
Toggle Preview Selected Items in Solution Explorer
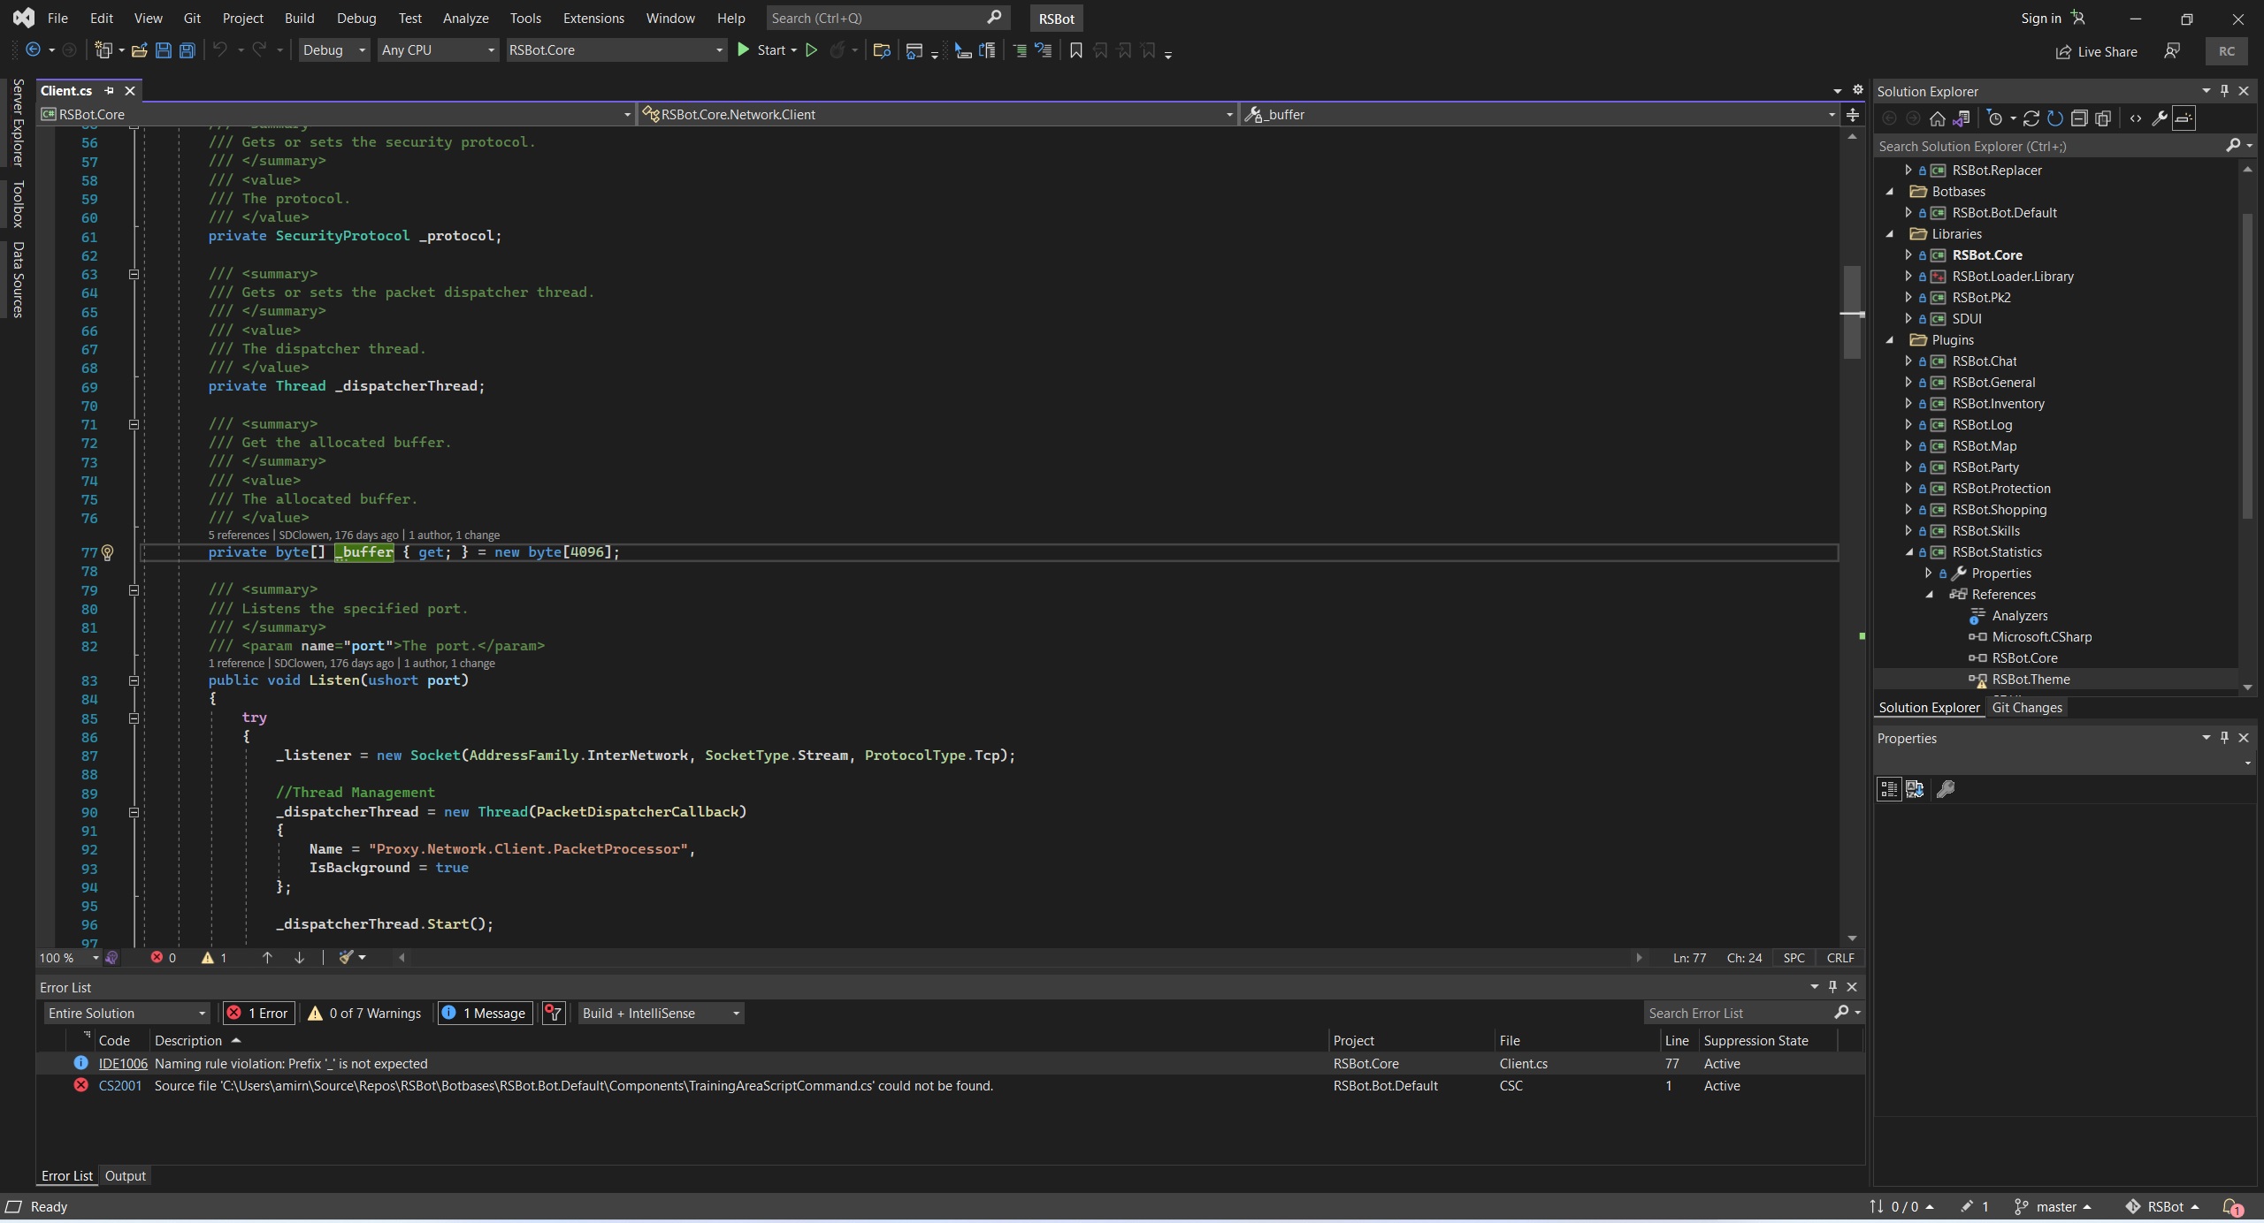[x=2184, y=118]
